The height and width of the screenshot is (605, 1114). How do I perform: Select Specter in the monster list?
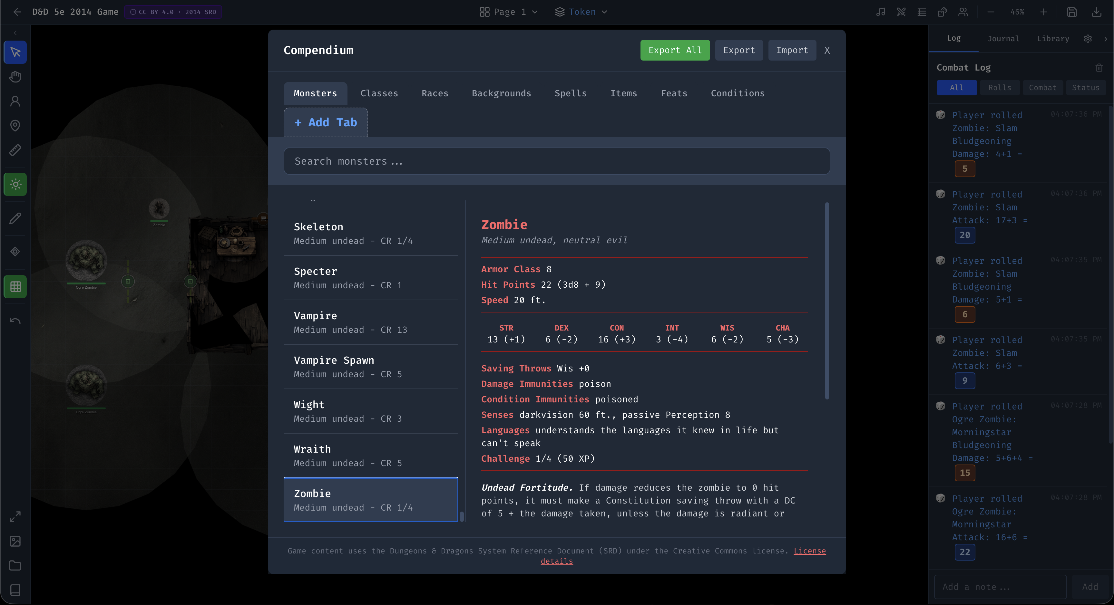click(371, 278)
